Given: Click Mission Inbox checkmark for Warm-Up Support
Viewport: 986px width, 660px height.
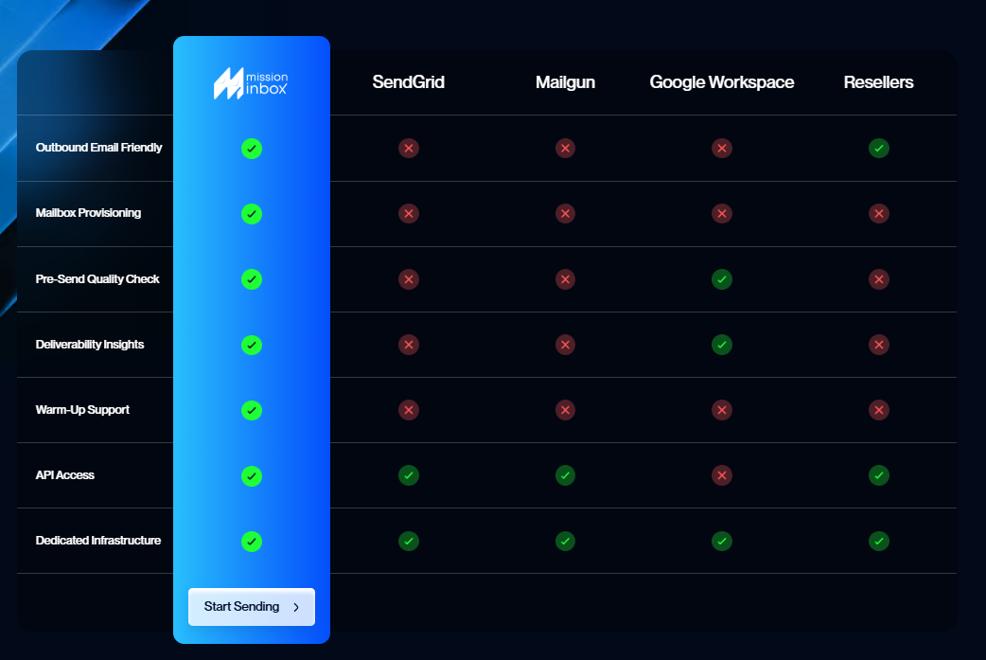Looking at the screenshot, I should [252, 410].
